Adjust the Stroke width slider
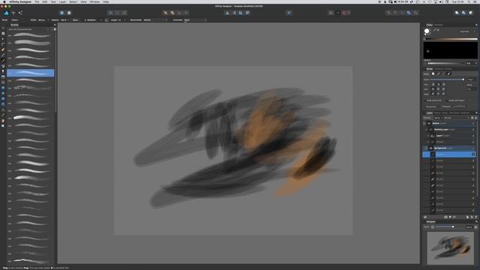The height and width of the screenshot is (270, 480). click(447, 79)
